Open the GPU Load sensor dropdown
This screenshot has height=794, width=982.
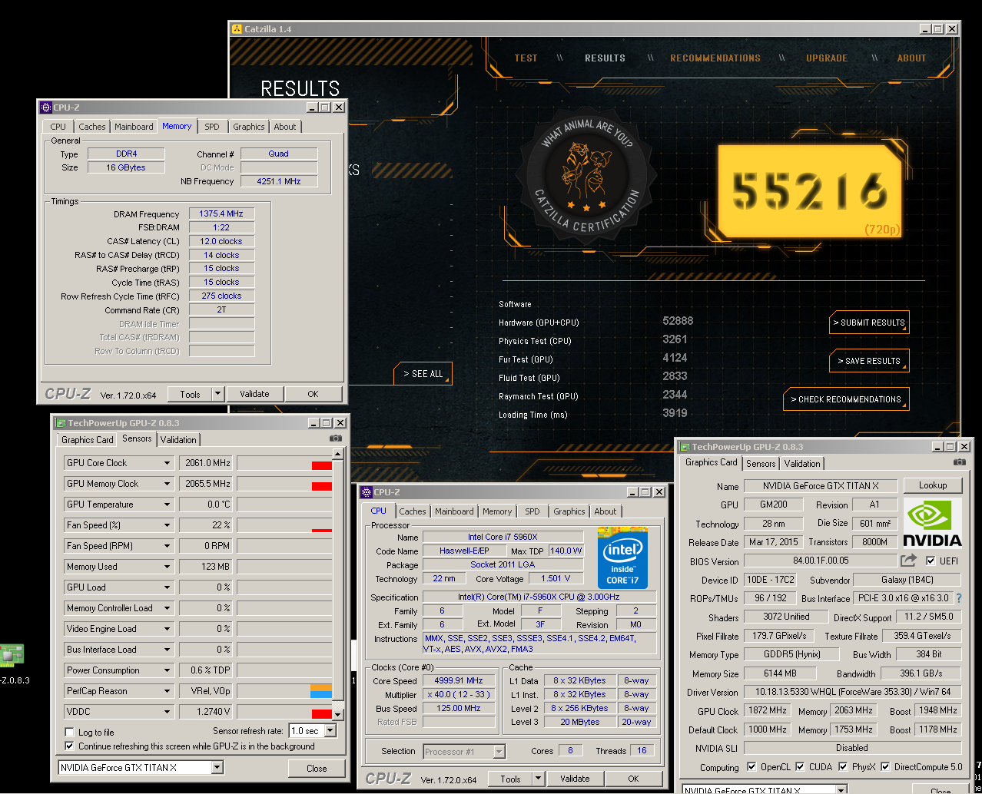click(x=167, y=587)
